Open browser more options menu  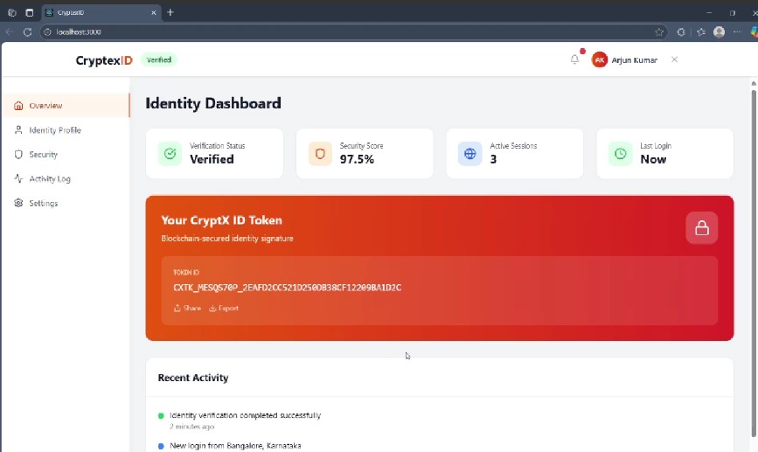click(x=737, y=31)
